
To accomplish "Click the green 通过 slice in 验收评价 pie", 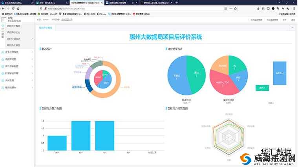I will click(197, 74).
